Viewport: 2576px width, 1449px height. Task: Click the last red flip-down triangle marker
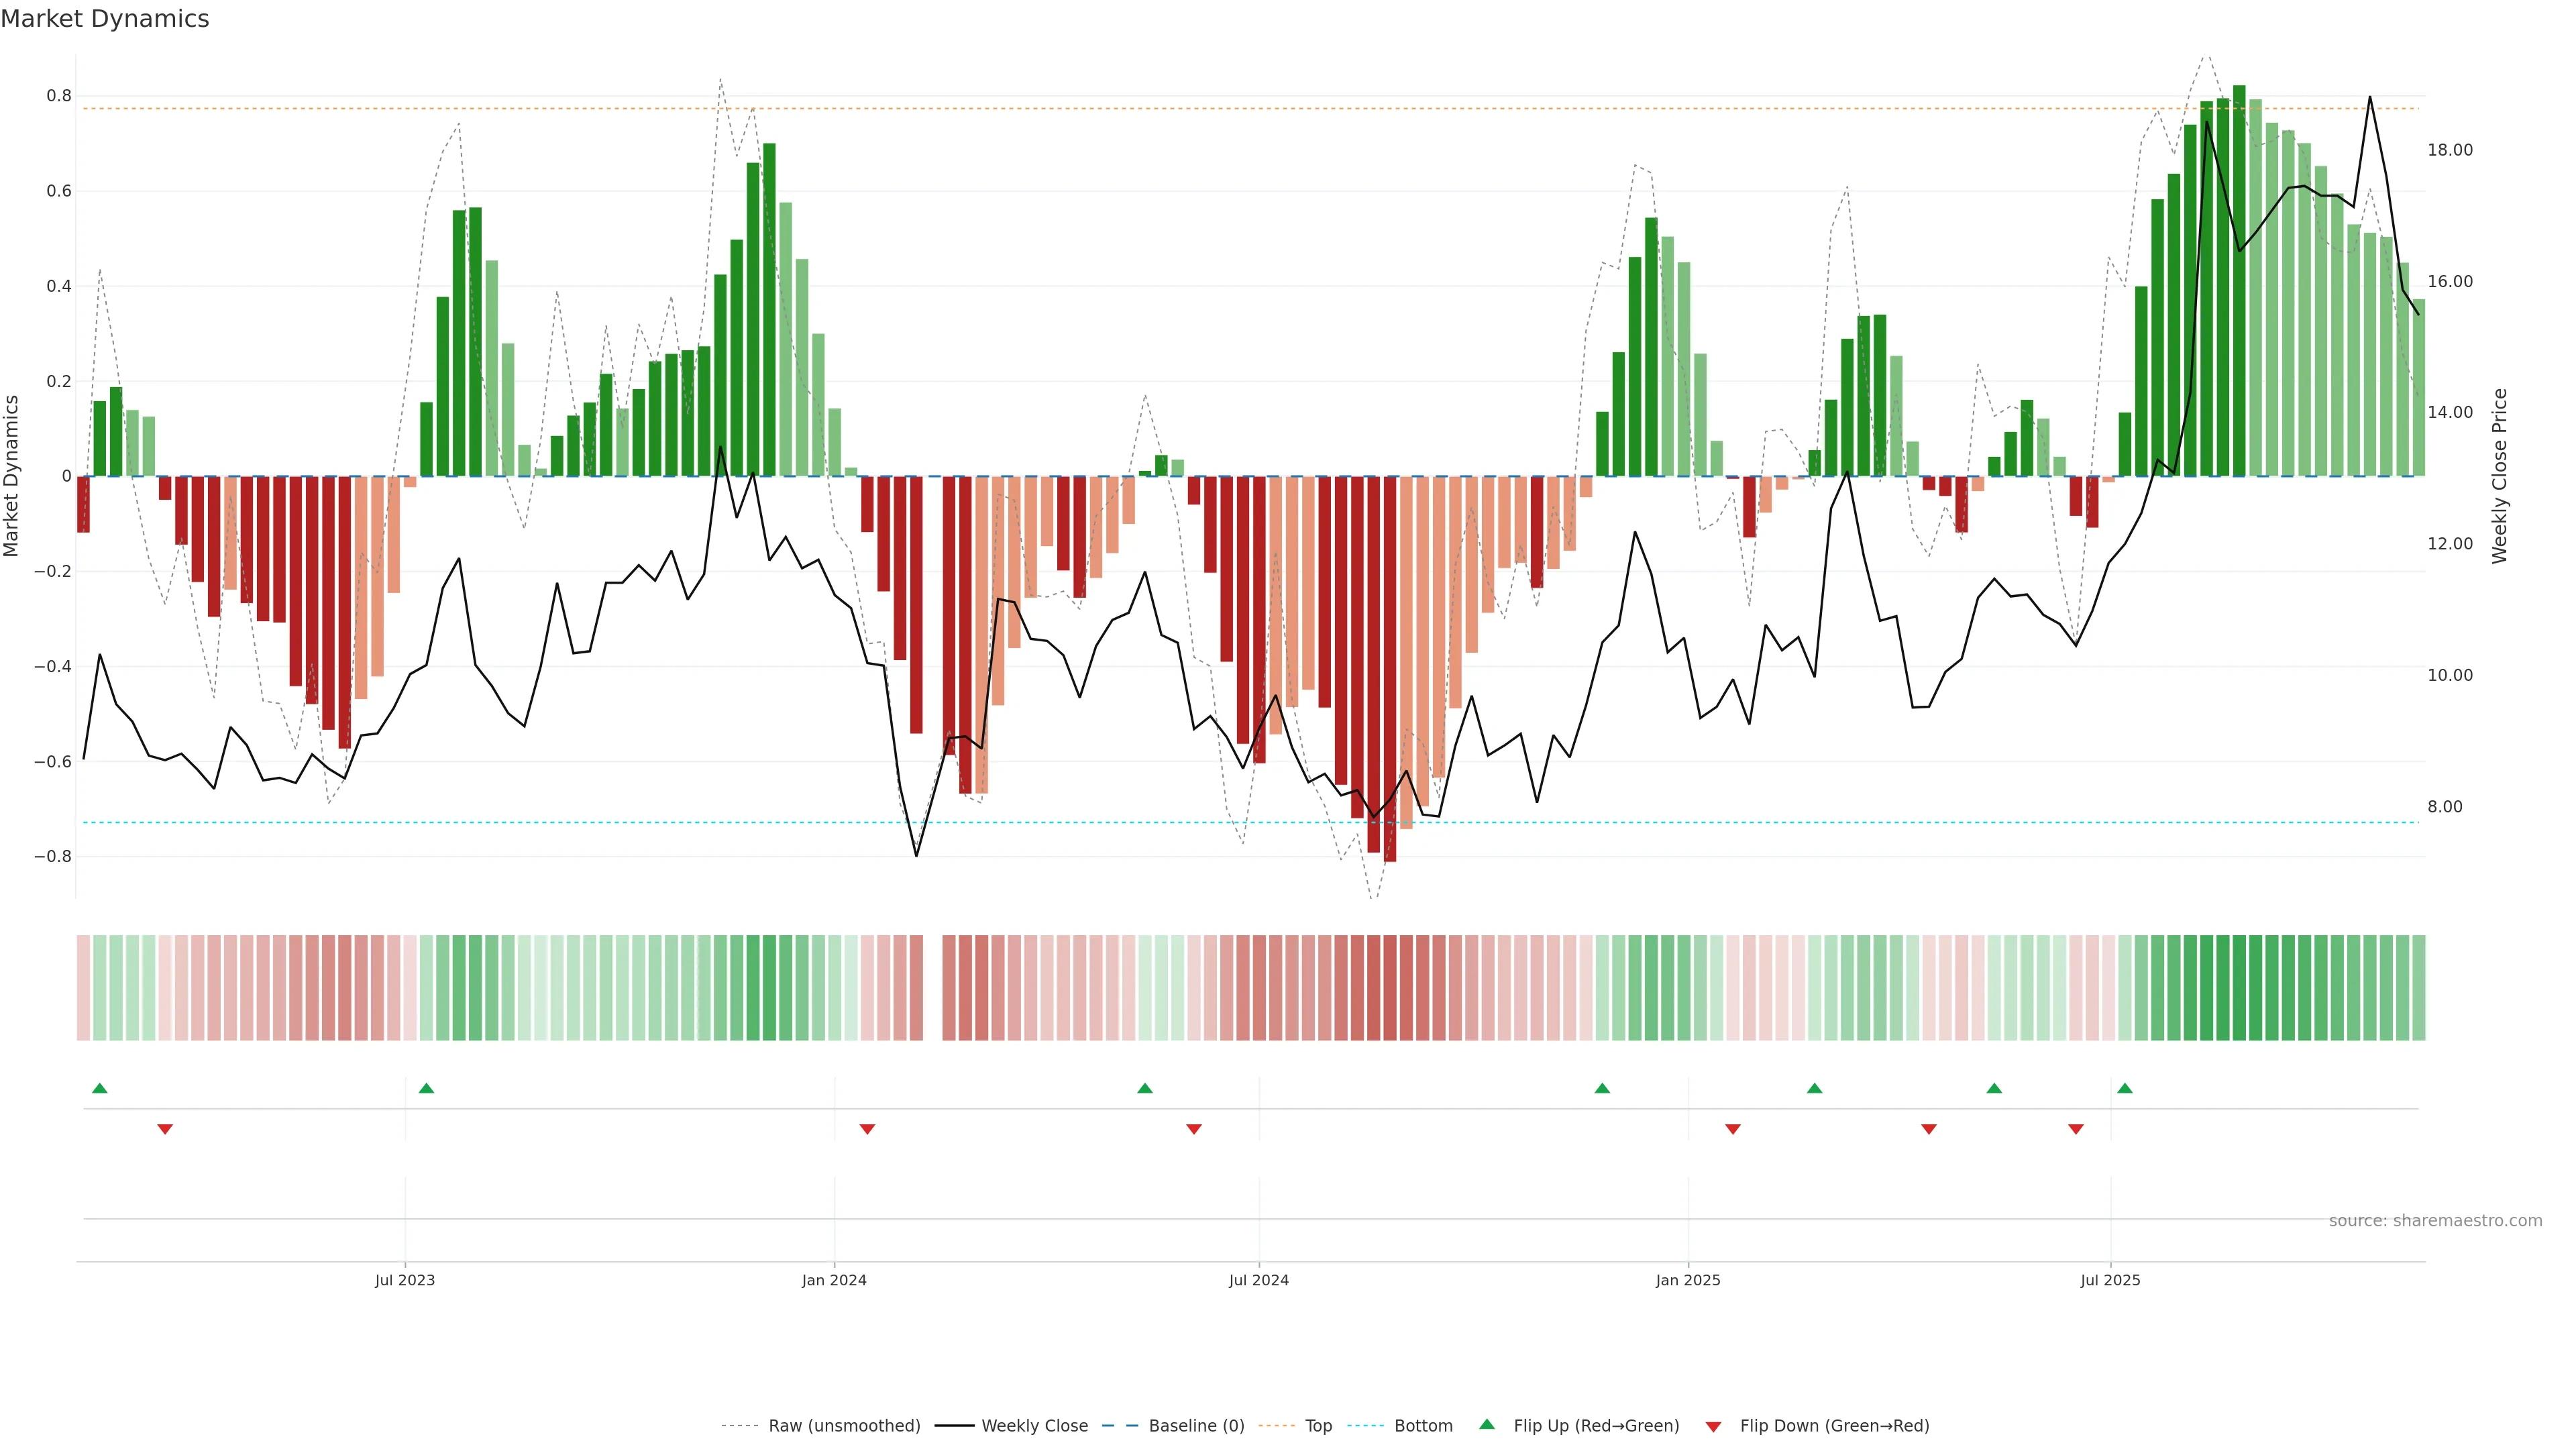2076,1129
